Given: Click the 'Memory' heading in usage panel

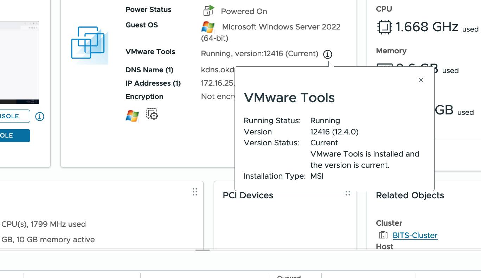Looking at the screenshot, I should tap(391, 51).
